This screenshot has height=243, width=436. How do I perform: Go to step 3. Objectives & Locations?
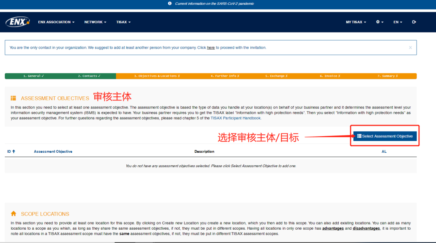[x=157, y=76]
